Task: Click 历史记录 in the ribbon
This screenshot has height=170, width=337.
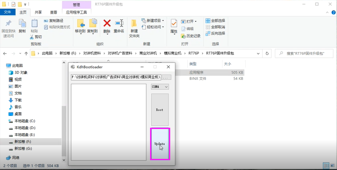Action: pyautogui.click(x=191, y=36)
